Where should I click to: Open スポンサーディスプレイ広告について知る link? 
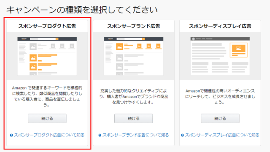222,135
